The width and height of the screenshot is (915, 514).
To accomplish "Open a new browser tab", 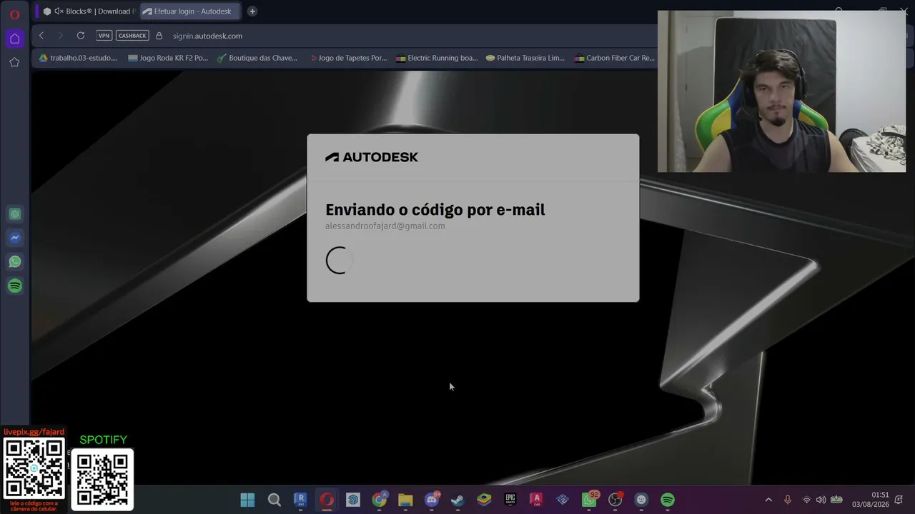I will click(x=252, y=11).
